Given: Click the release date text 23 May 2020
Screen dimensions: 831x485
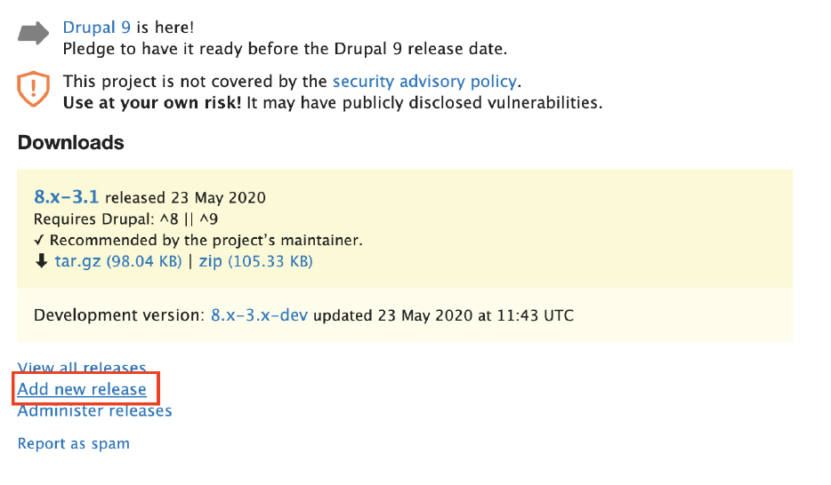Looking at the screenshot, I should (x=218, y=197).
